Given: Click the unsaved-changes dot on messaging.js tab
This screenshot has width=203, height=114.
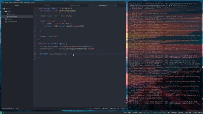Looking at the screenshot, I should (115, 6).
